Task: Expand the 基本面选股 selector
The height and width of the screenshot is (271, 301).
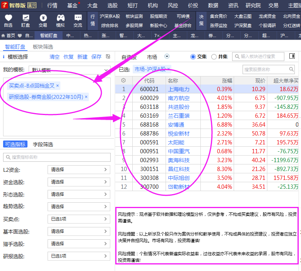Action: click(x=79, y=231)
